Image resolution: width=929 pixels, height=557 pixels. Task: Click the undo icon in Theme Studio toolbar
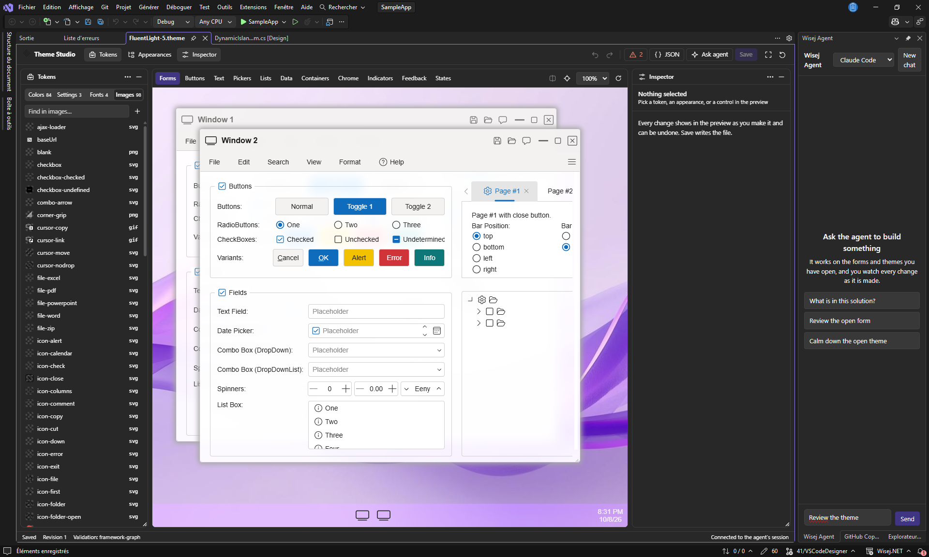[x=595, y=55]
